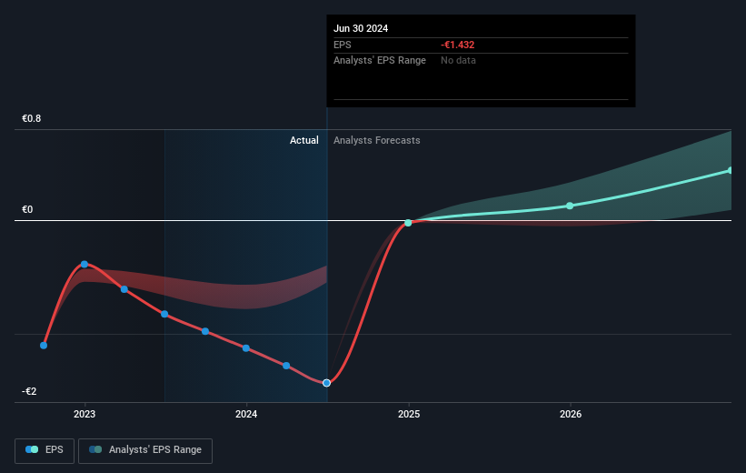Screen dimensions: 746x473
Task: Click the first EPS point before 2023
Action: [44, 346]
